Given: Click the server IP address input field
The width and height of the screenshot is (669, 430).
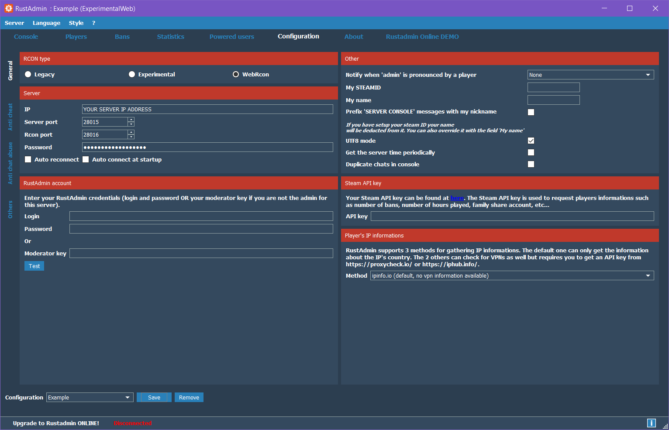Looking at the screenshot, I should (x=207, y=109).
